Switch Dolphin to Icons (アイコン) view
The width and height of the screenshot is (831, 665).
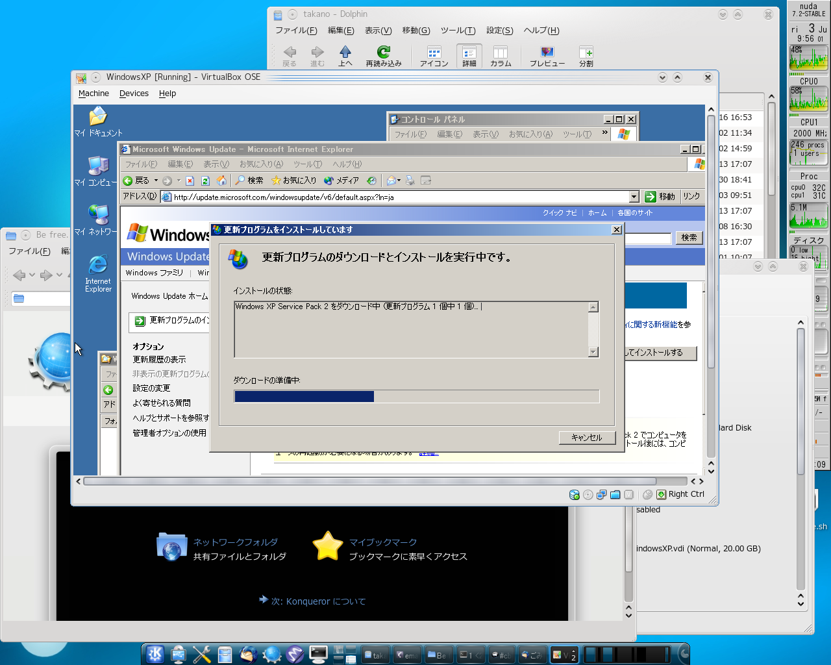(434, 56)
